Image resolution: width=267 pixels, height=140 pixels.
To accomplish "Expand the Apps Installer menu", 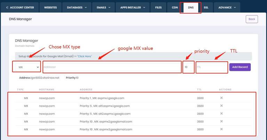I will pos(133,8).
